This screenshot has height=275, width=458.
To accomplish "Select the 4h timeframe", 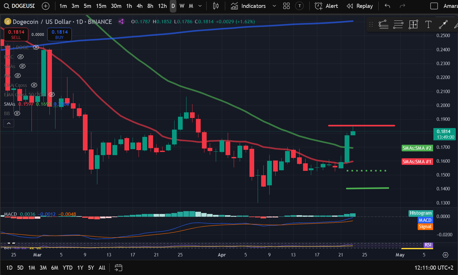I will coord(140,6).
